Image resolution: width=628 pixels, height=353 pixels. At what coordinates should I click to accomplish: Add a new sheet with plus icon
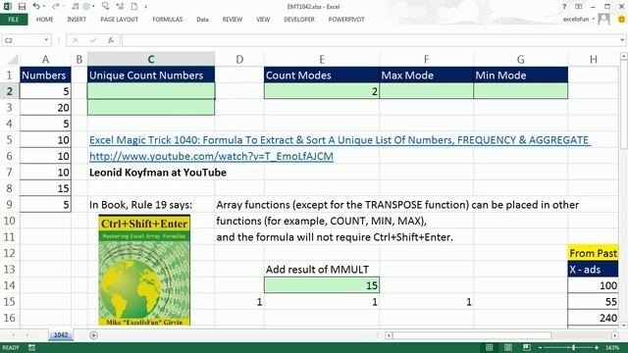click(93, 335)
